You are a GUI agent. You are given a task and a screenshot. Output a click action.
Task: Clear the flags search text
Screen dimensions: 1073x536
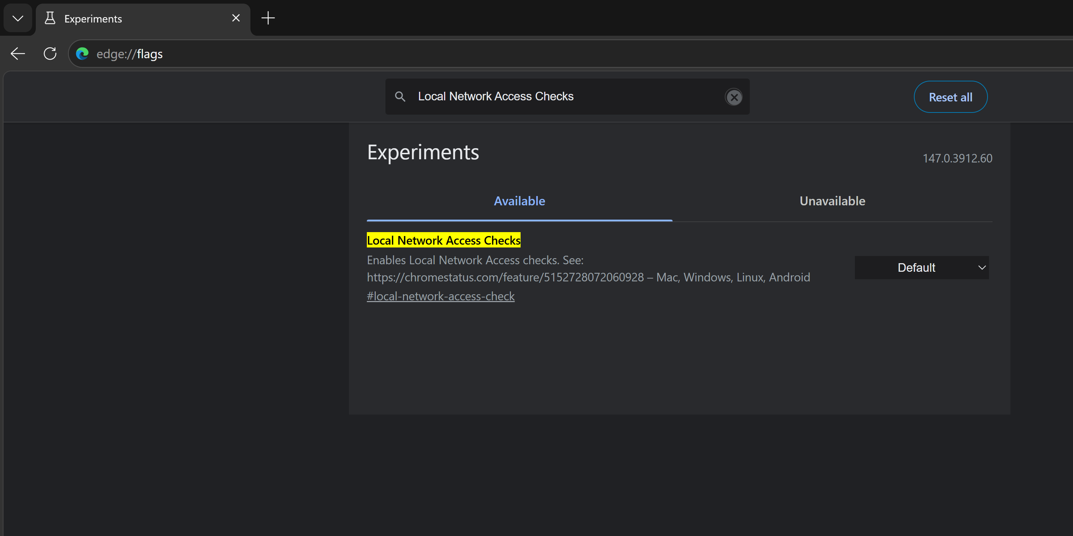point(734,97)
